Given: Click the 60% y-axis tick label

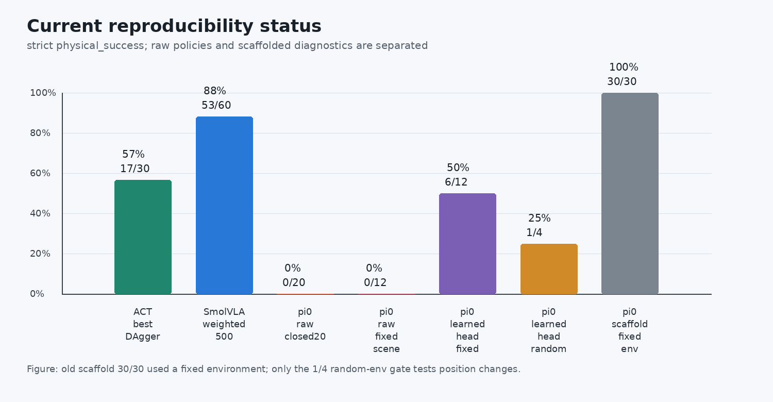Looking at the screenshot, I should (x=40, y=173).
